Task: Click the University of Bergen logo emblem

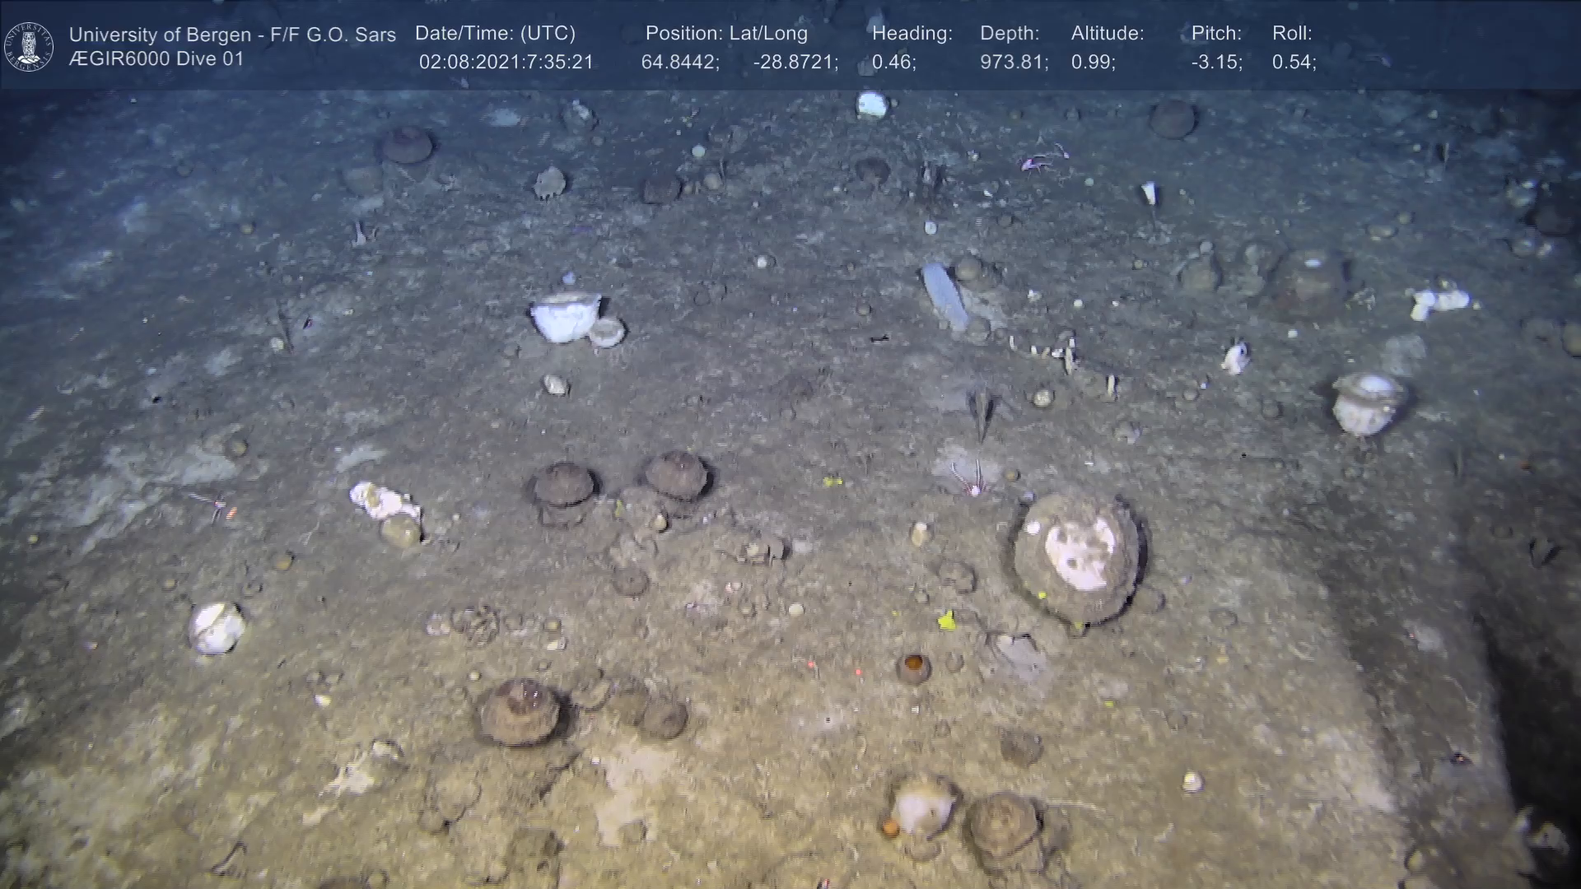Action: pyautogui.click(x=29, y=46)
